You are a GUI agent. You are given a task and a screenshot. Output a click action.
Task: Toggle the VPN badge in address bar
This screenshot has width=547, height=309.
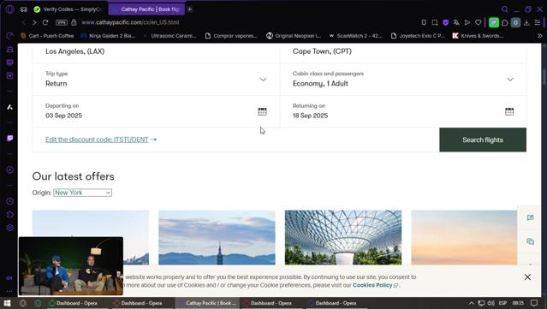pos(62,22)
